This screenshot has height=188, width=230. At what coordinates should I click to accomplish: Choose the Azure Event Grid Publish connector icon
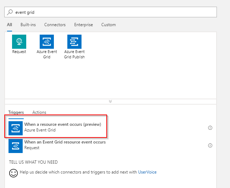74,42
